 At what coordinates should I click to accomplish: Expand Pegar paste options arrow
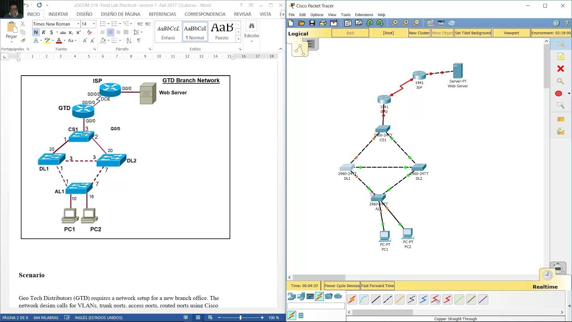[11, 41]
